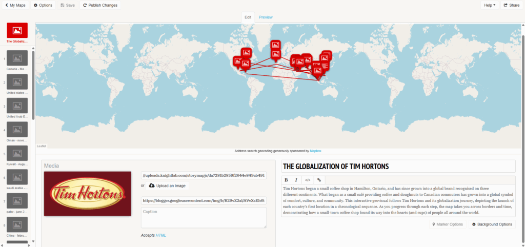Toggle bold formatting in the text editor

coord(286,180)
